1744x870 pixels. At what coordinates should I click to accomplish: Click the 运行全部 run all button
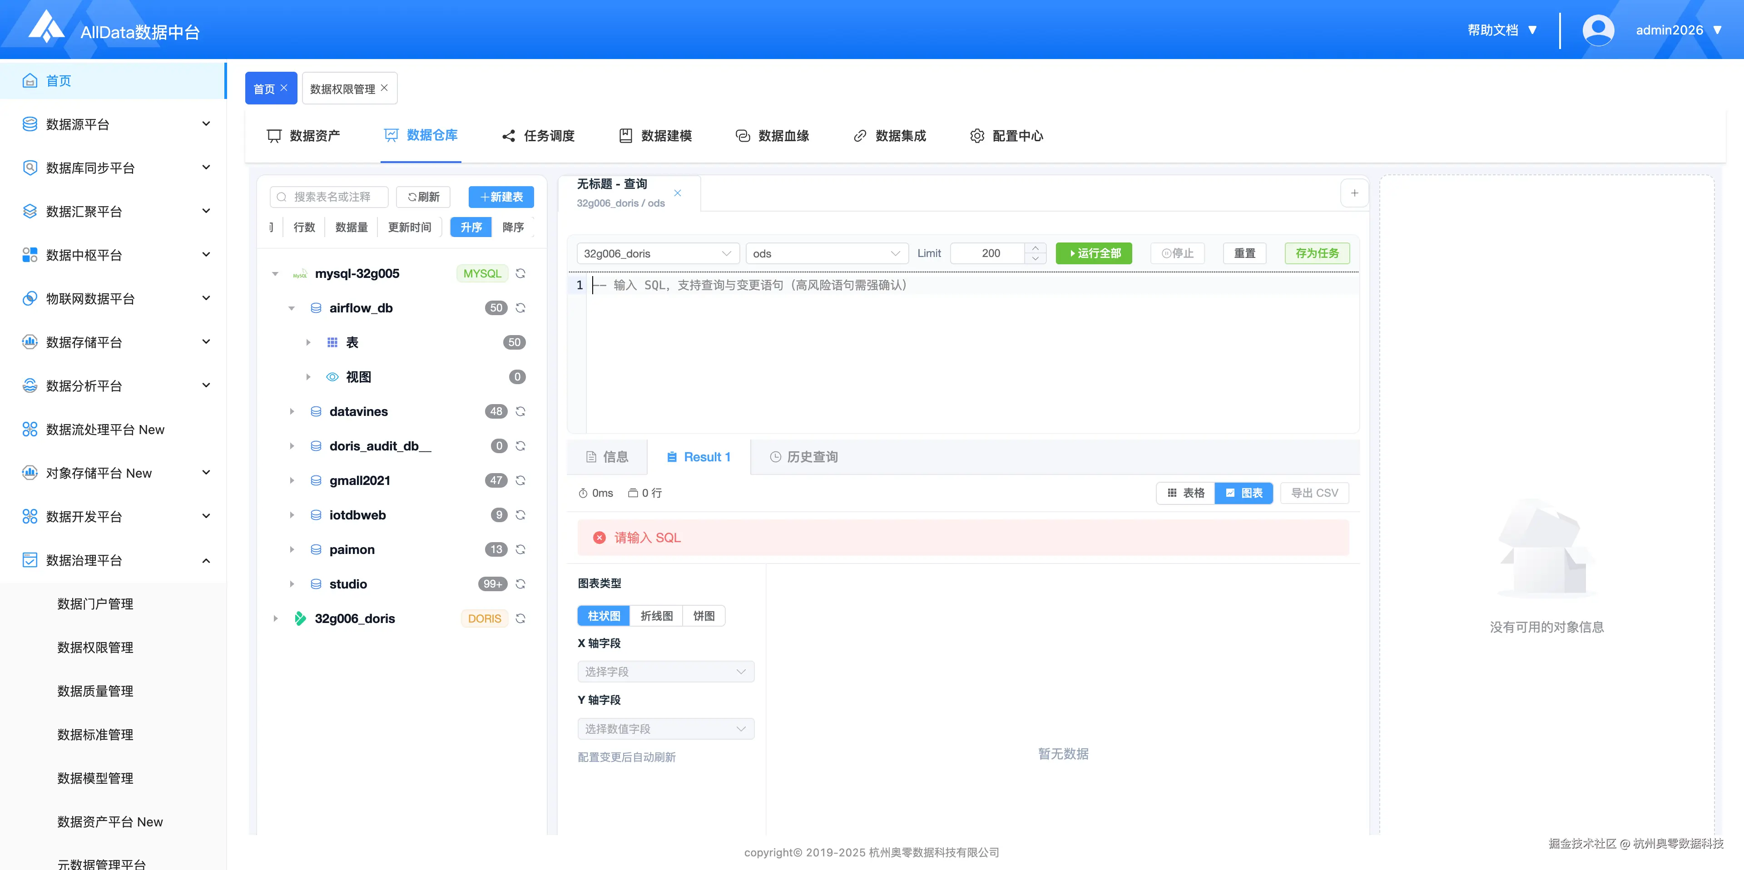click(x=1093, y=253)
